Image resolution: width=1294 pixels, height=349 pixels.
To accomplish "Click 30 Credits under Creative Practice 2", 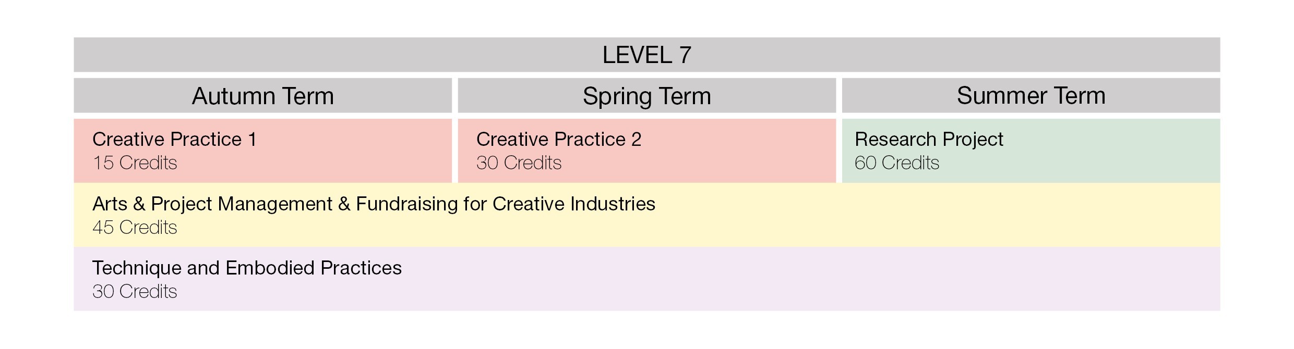I will [x=519, y=163].
